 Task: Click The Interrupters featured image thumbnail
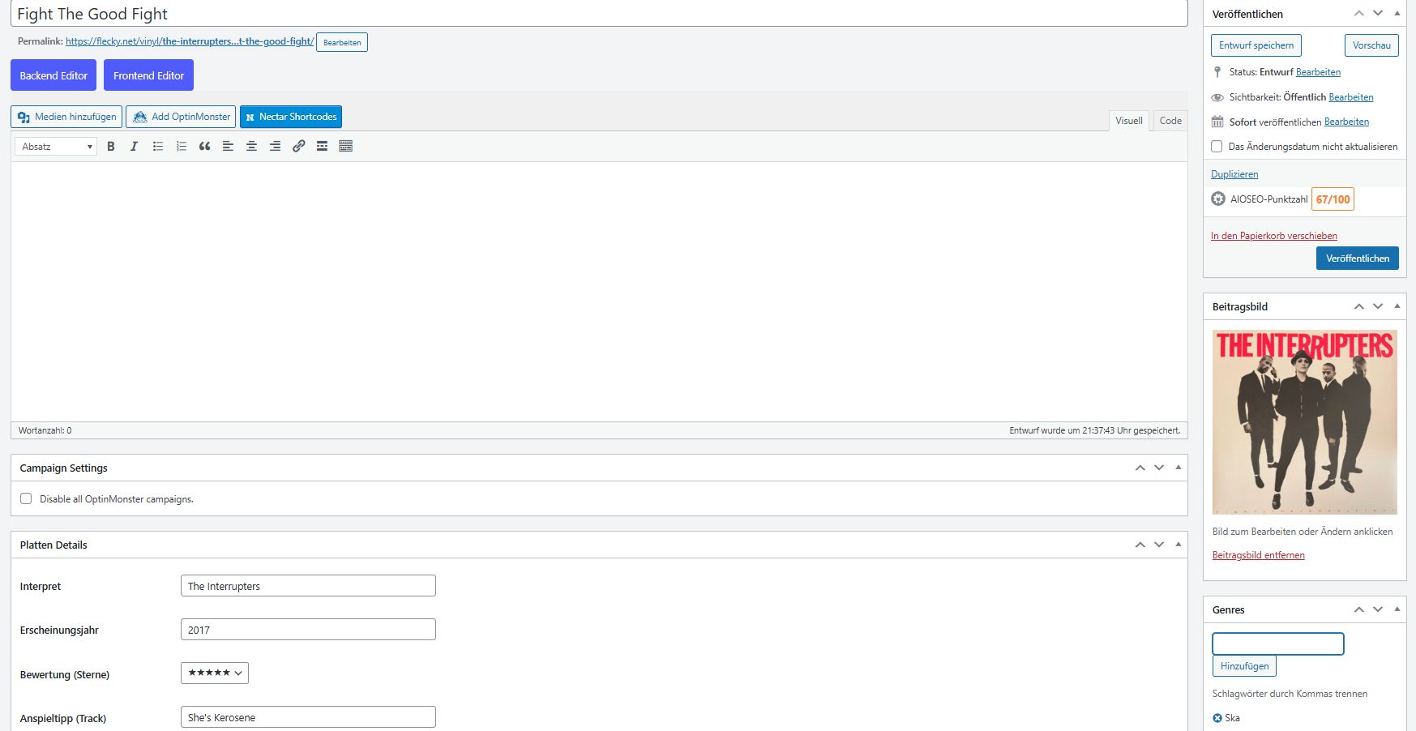(1304, 421)
